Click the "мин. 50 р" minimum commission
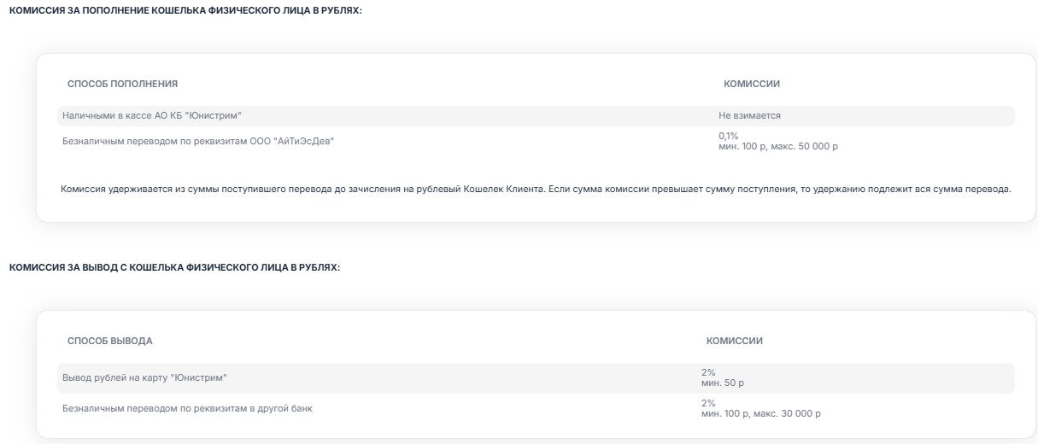Screen dimensions: 1038x444 click(723, 383)
